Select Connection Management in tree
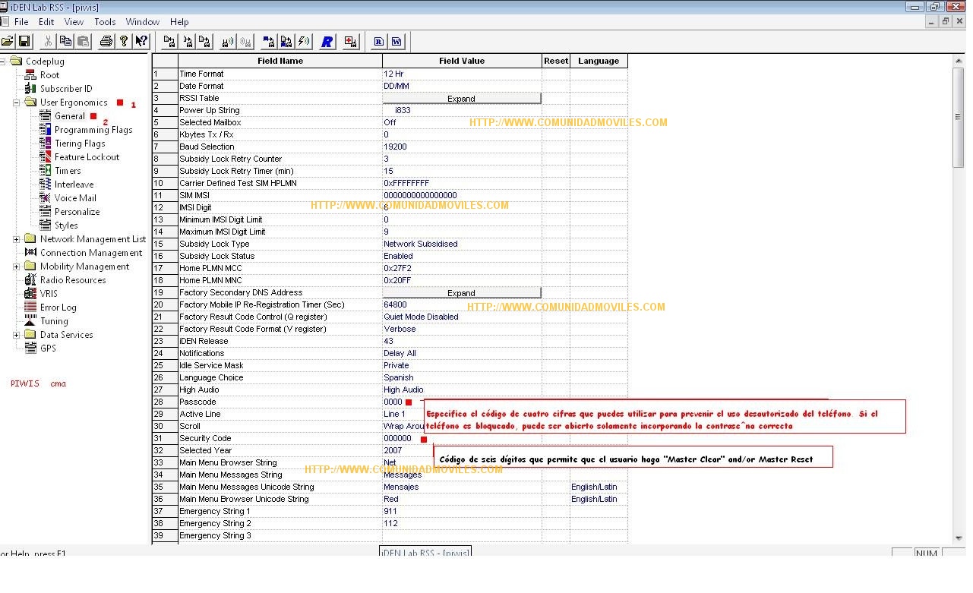Viewport: 973px width, 593px height. [90, 253]
